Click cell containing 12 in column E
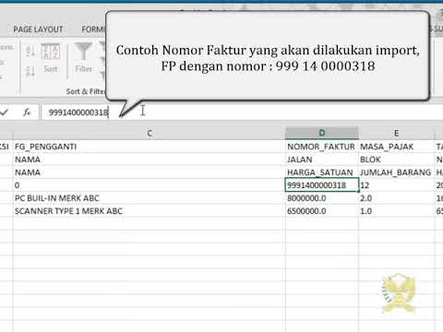This screenshot has height=332, width=443. (397, 185)
